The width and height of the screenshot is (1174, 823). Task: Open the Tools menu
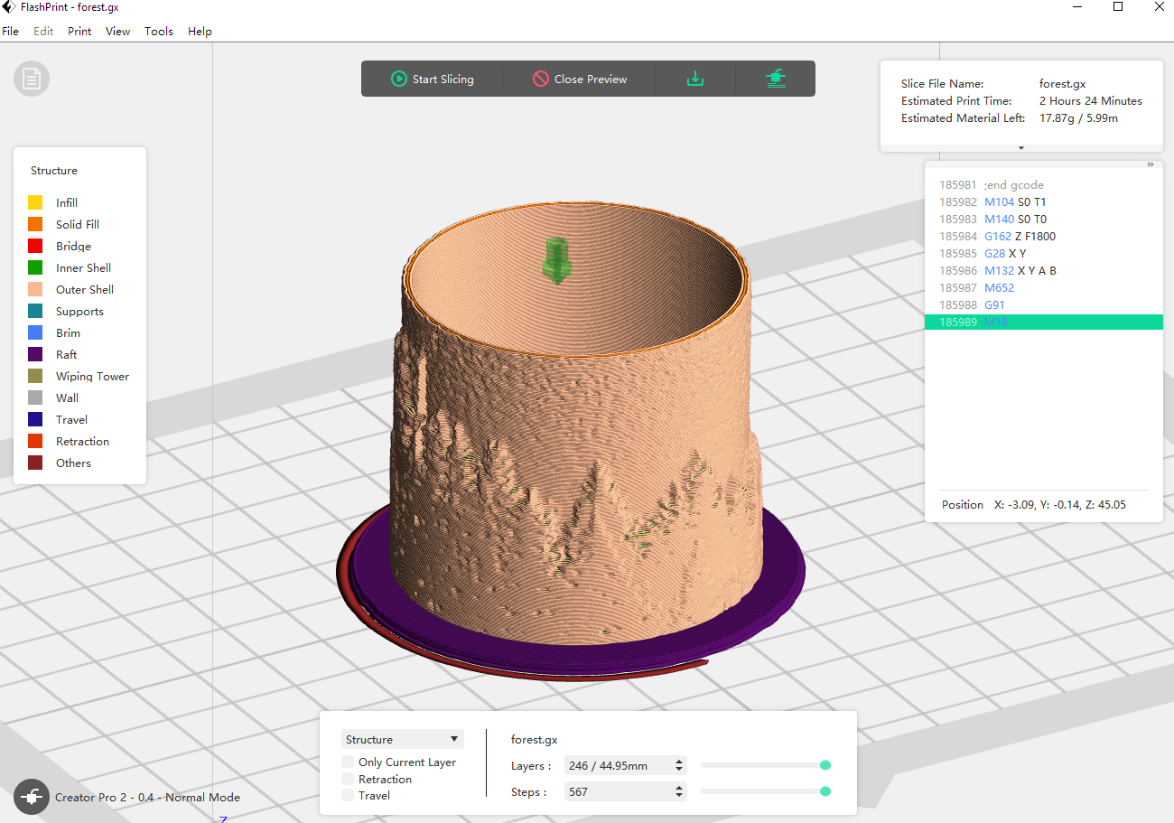click(159, 31)
